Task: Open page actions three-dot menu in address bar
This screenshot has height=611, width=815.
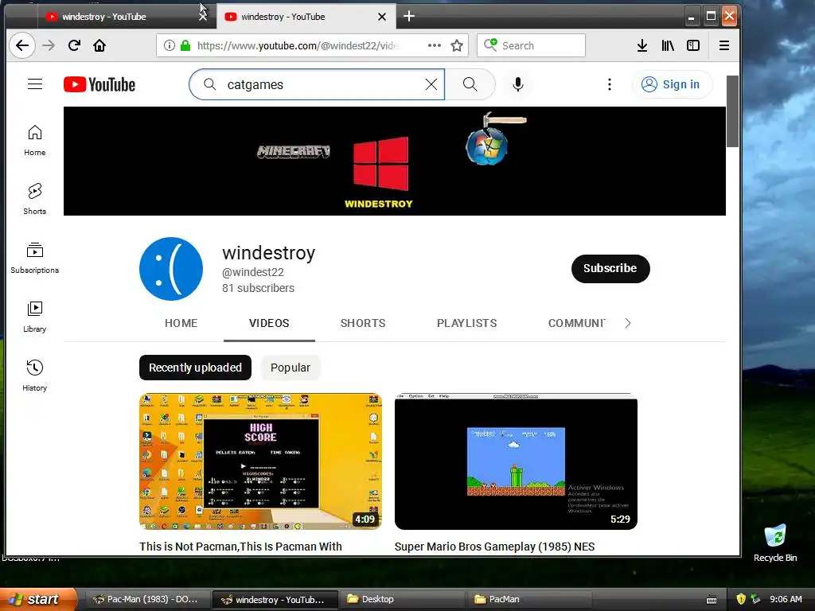Action: [x=435, y=45]
